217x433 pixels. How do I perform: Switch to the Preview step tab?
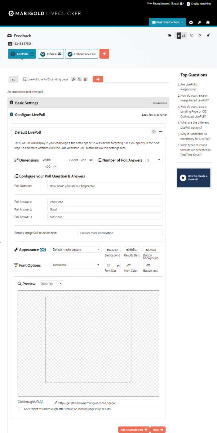click(51, 54)
